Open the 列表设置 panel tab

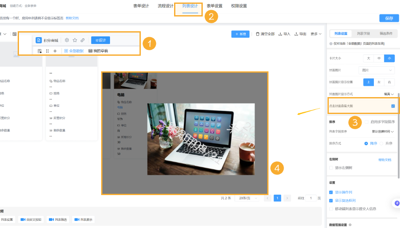(341, 33)
